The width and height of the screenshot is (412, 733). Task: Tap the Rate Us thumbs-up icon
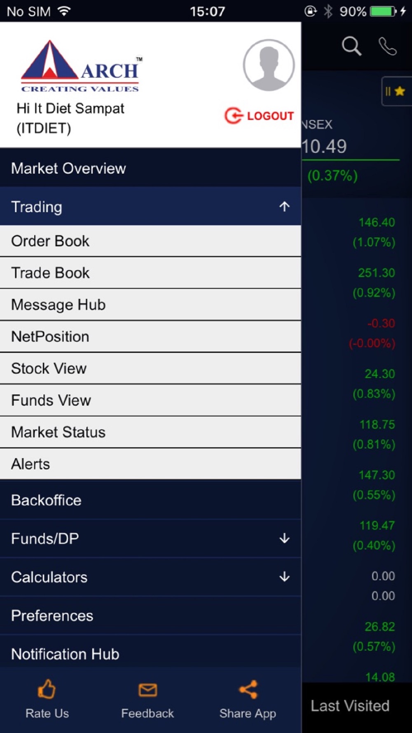[47, 689]
